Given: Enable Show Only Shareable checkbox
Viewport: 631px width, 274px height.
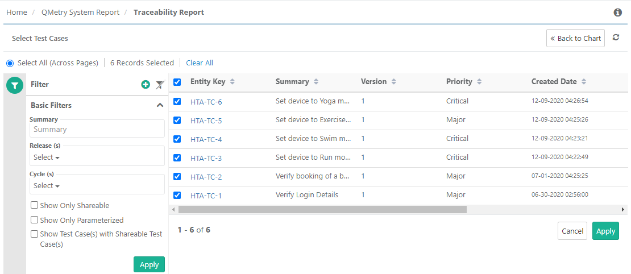Looking at the screenshot, I should [35, 205].
